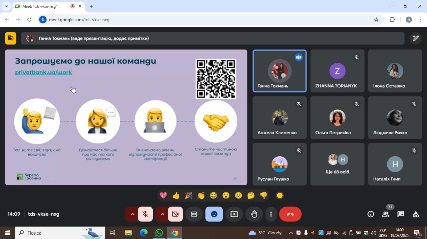This screenshot has width=427, height=239.
Task: Click Людмила Ричко's participant tile
Action: pos(395,117)
